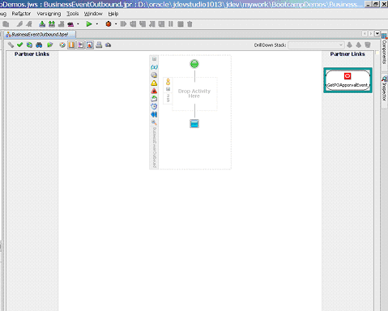This screenshot has width=388, height=311.
Task: Click the Drop Activity Here placeholder
Action: (194, 94)
